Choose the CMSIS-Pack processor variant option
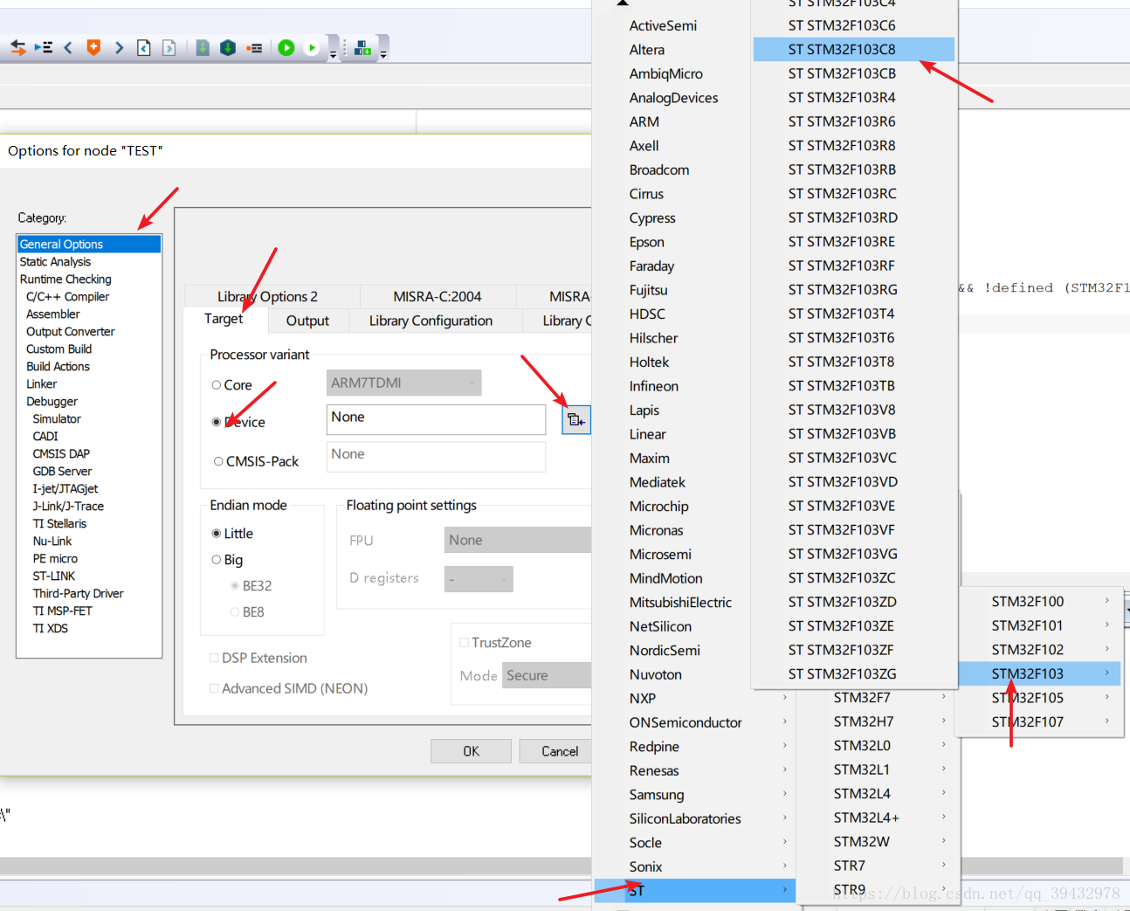1130x911 pixels. pos(218,461)
